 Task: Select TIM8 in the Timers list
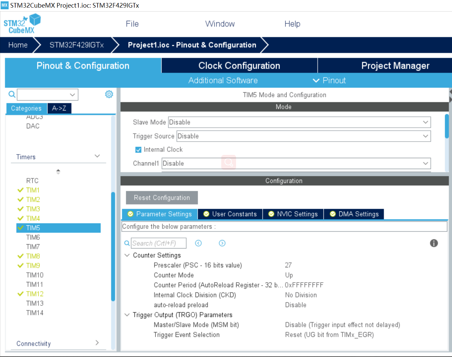[x=33, y=256]
